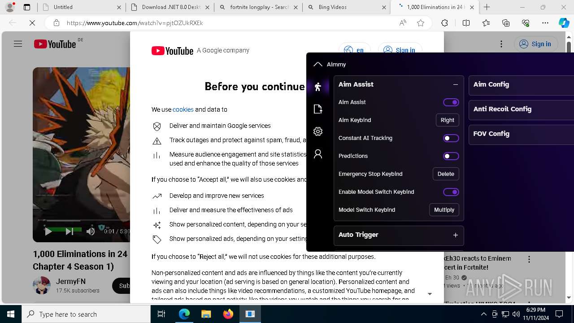Open Edge collections icon
The height and width of the screenshot is (323, 574).
coord(506,23)
